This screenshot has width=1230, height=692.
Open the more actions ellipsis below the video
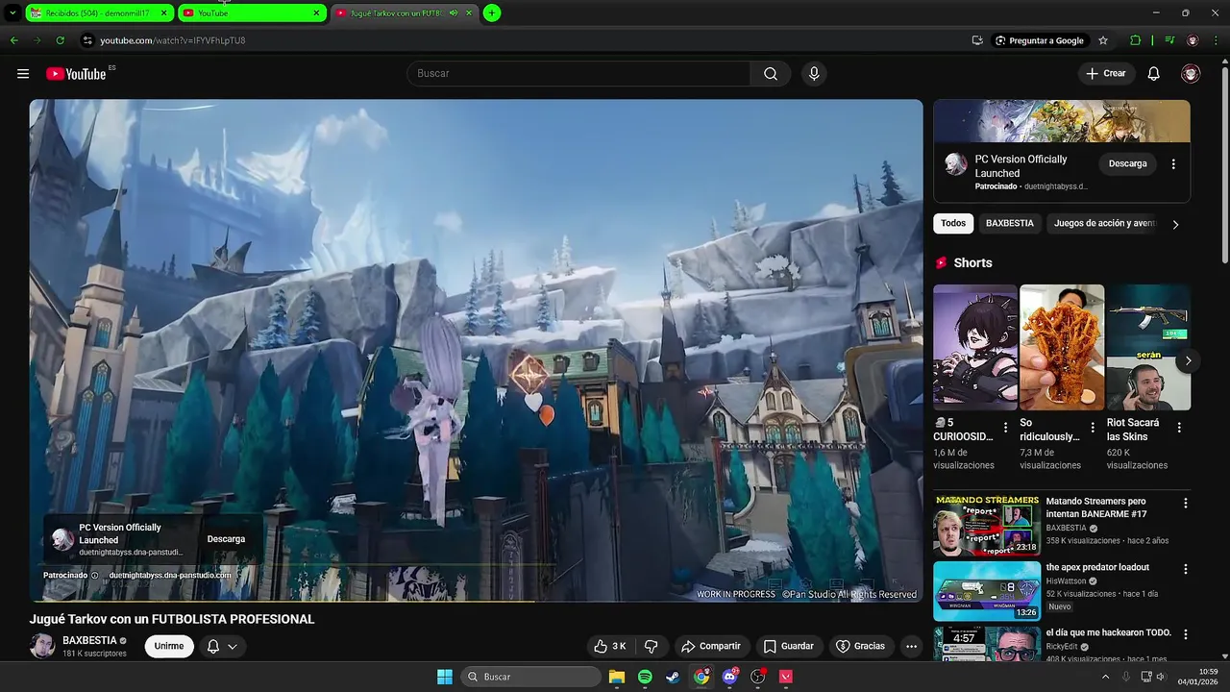[911, 646]
